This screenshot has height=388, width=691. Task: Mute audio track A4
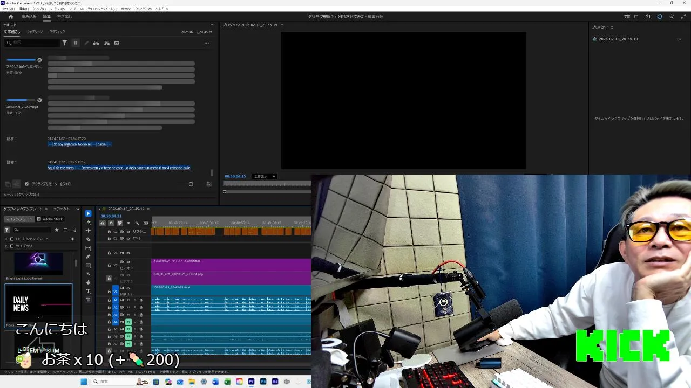[x=128, y=322]
